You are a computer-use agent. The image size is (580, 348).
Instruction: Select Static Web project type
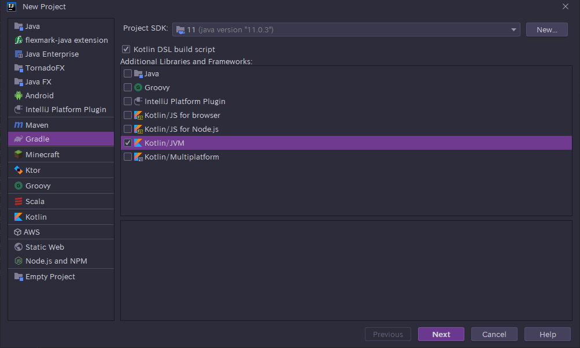[x=45, y=247]
